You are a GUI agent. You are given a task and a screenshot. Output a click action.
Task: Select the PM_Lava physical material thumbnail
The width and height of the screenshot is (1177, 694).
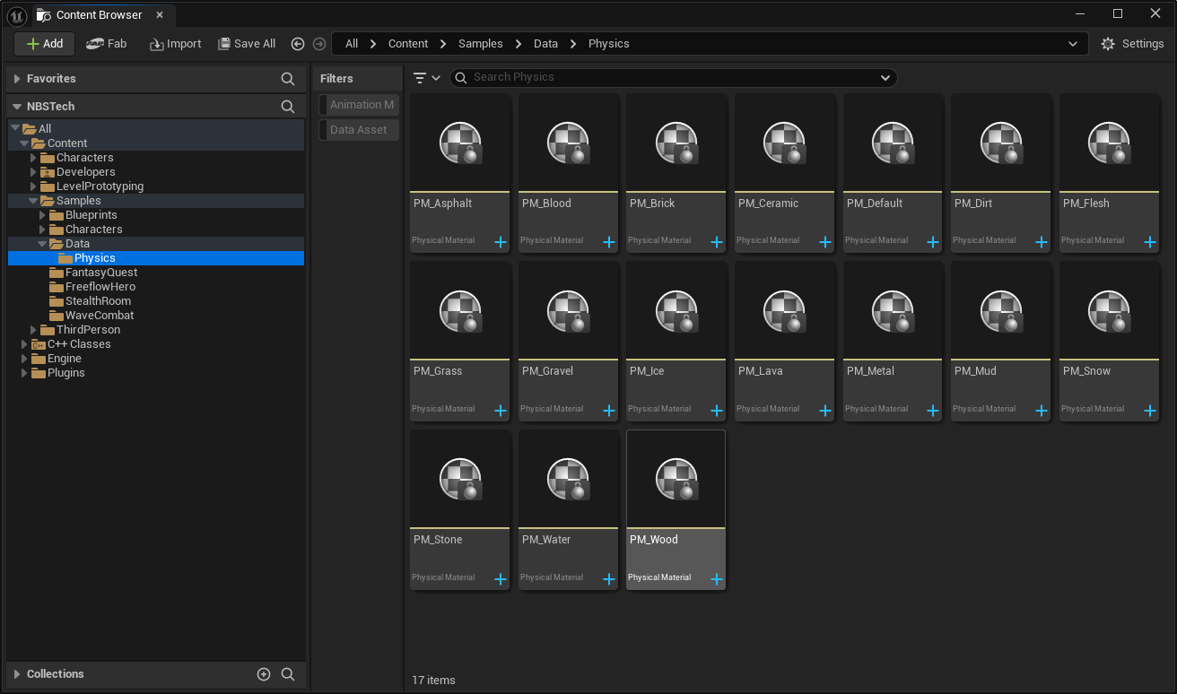click(784, 314)
